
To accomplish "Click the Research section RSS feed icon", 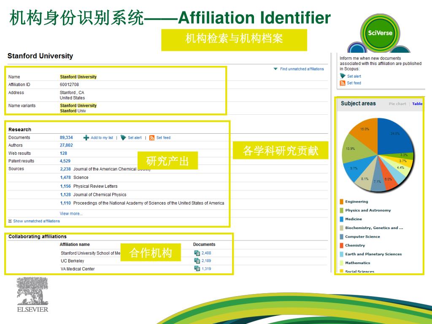I will pyautogui.click(x=152, y=138).
